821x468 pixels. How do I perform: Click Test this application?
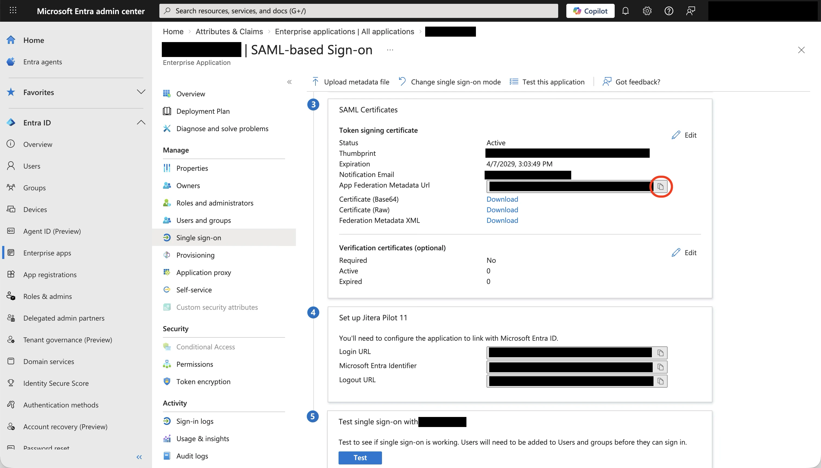(x=547, y=82)
